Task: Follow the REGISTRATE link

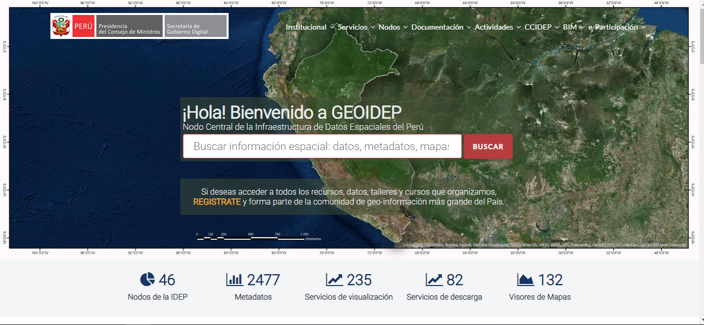Action: (217, 202)
